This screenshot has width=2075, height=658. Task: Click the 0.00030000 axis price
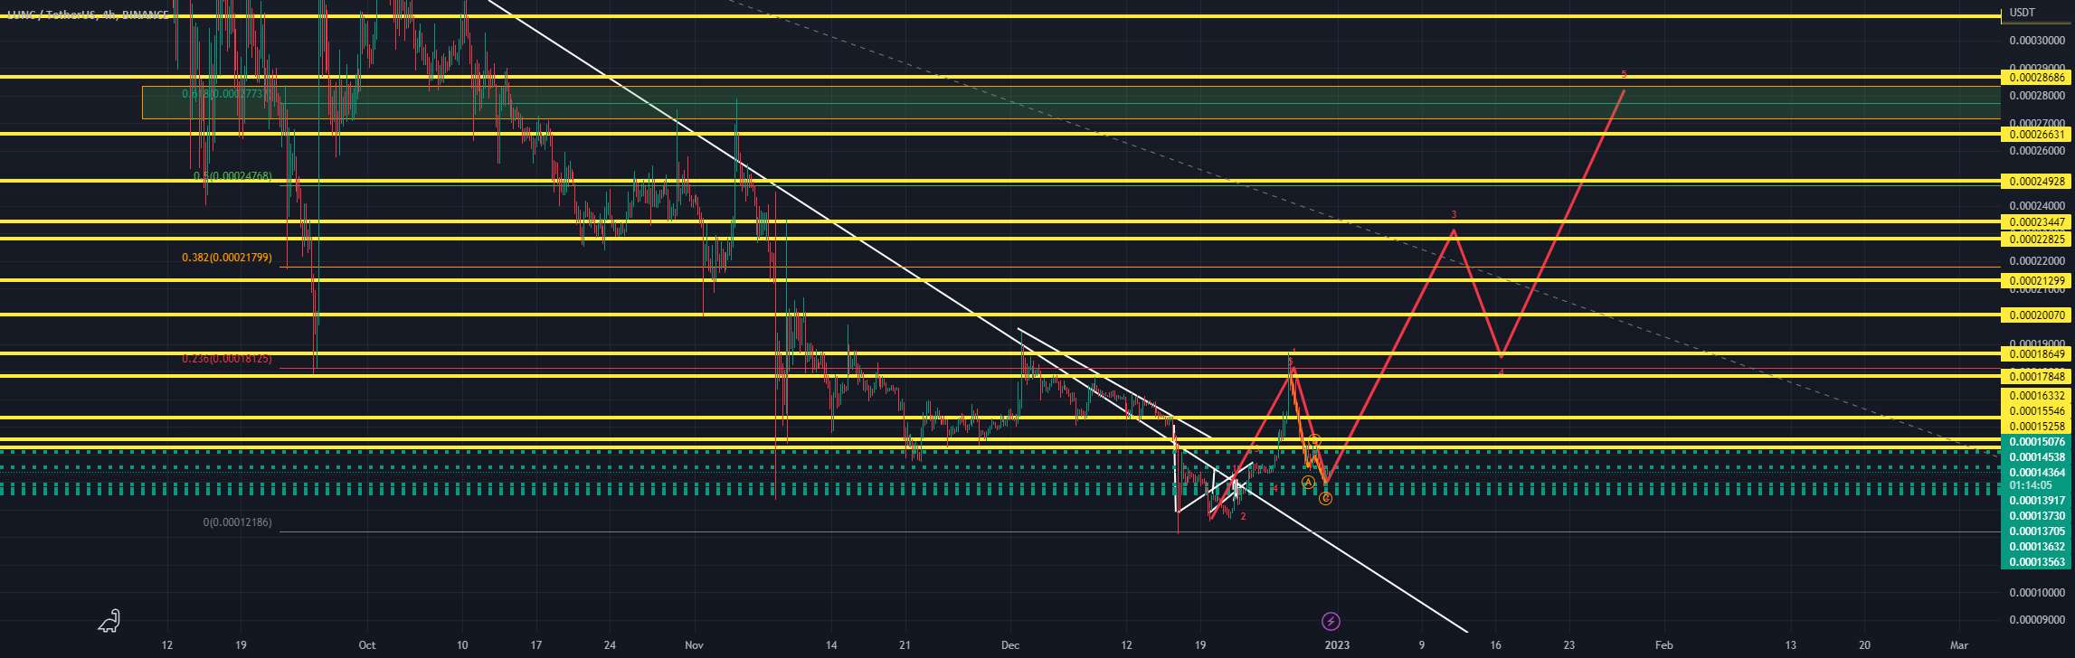(x=2035, y=40)
